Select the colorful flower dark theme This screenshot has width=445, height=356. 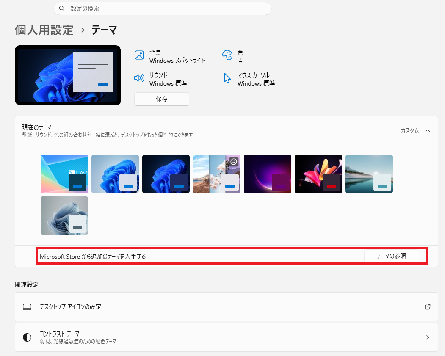tap(318, 174)
